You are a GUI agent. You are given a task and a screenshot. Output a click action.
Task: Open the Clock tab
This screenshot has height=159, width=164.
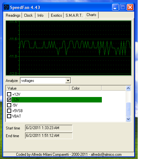29,15
